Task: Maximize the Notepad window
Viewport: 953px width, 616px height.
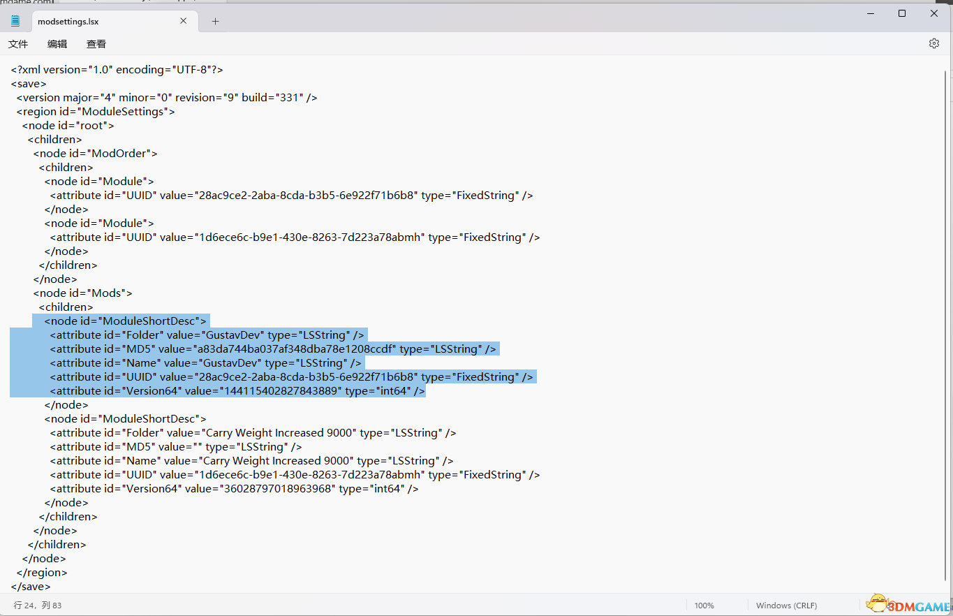Action: 902,13
